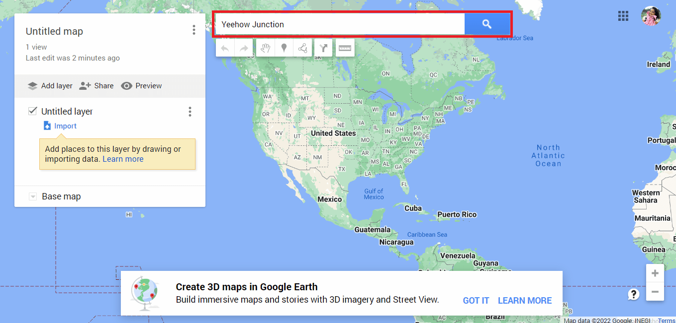
Task: Click the United States map label
Action: 333,133
